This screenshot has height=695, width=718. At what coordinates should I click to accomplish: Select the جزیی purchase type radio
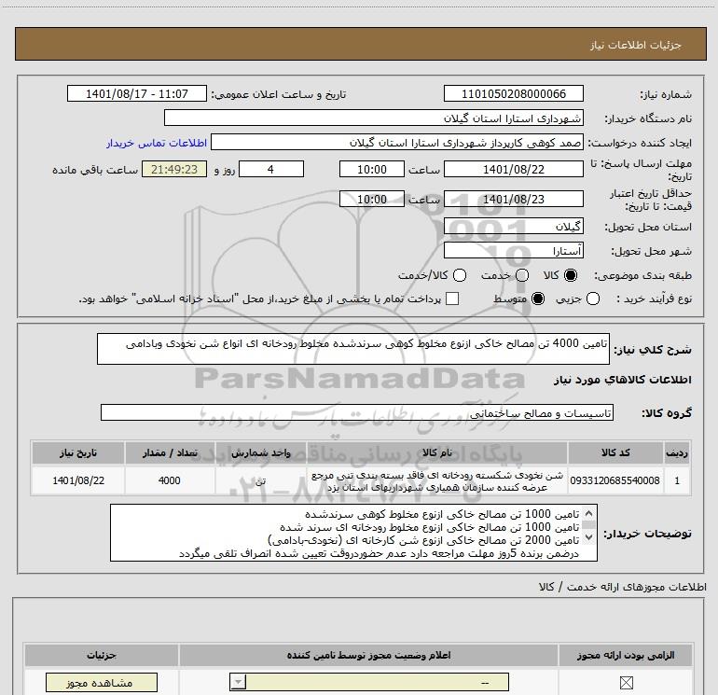593,299
